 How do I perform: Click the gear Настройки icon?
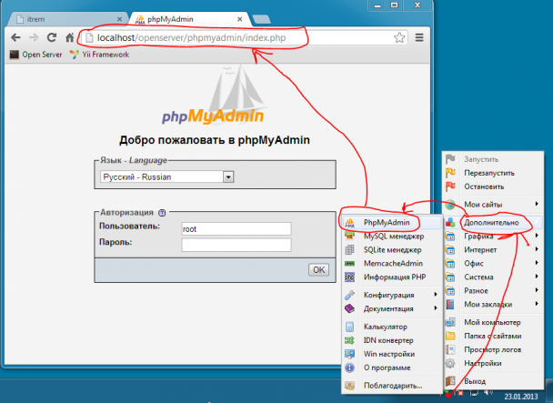coord(450,363)
